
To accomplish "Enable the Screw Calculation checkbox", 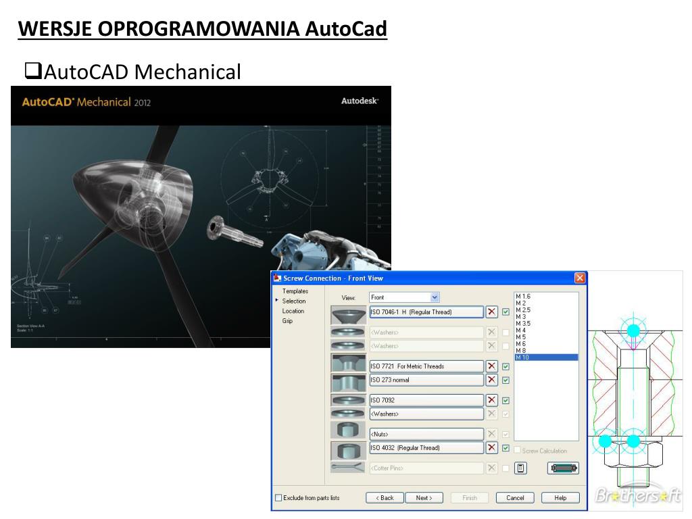I will coord(517,450).
